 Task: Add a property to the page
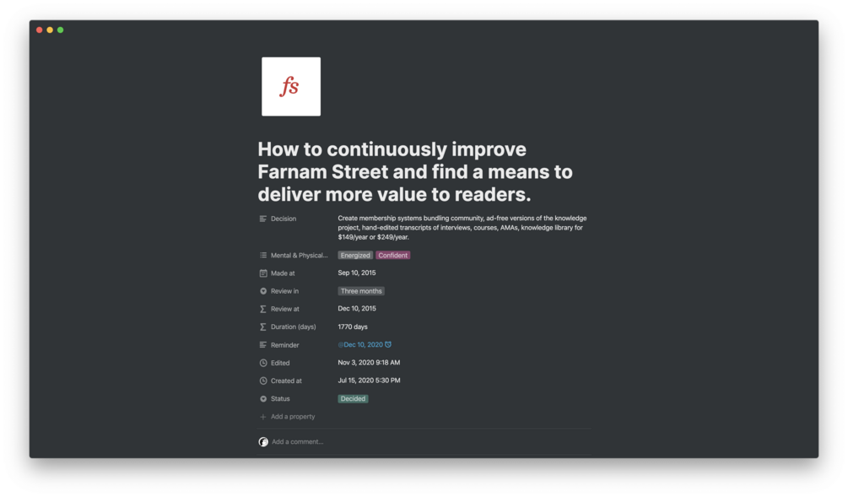[293, 417]
